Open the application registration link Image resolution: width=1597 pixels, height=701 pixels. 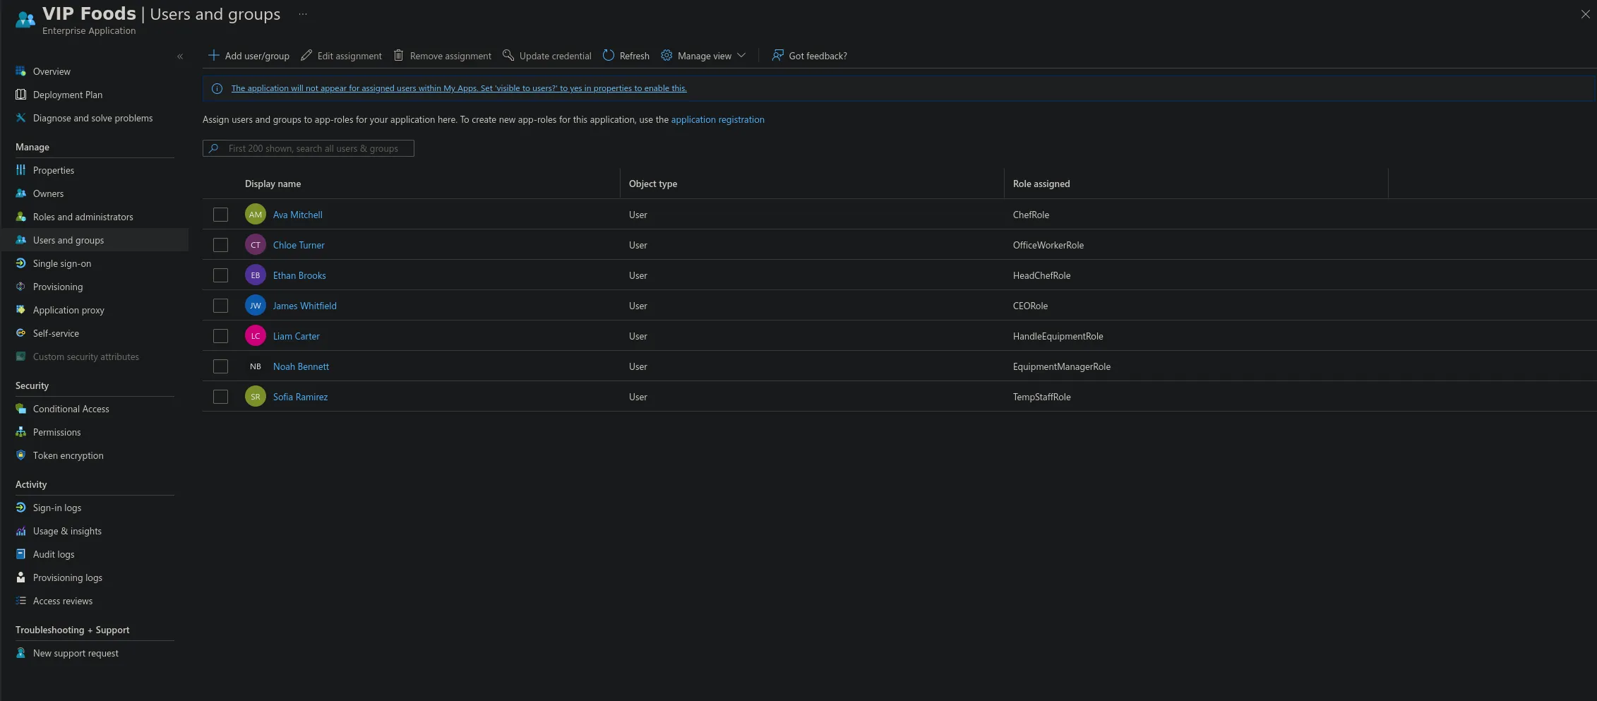[x=717, y=119]
